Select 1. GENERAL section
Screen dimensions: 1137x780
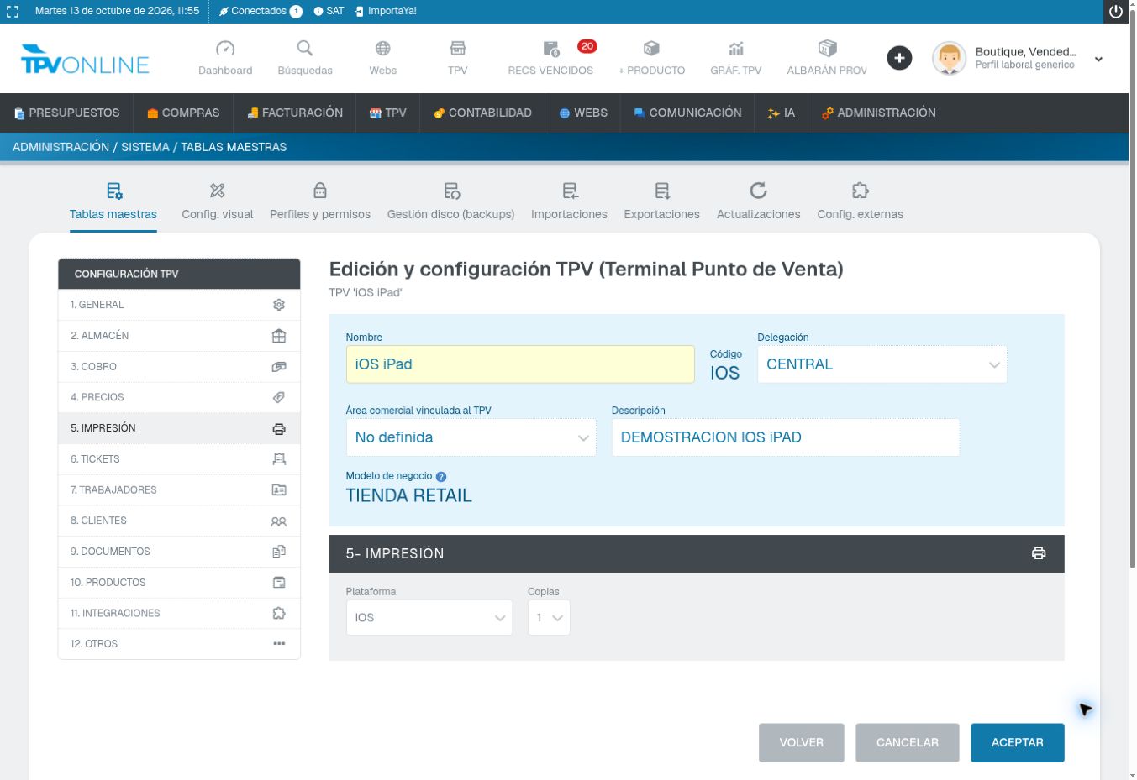coord(179,305)
